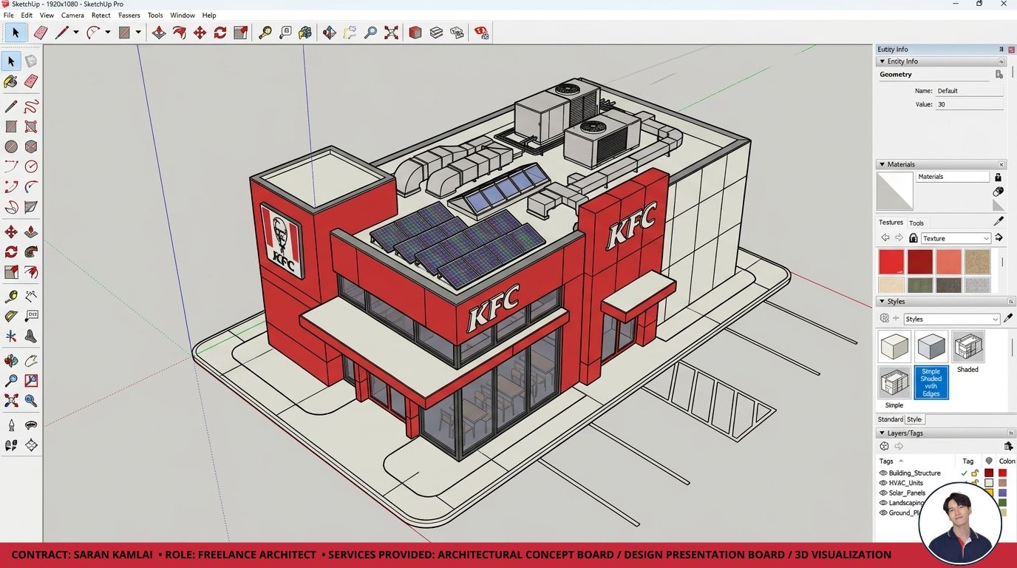This screenshot has height=568, width=1017.
Task: Select the bright red texture swatch
Action: coord(891,262)
